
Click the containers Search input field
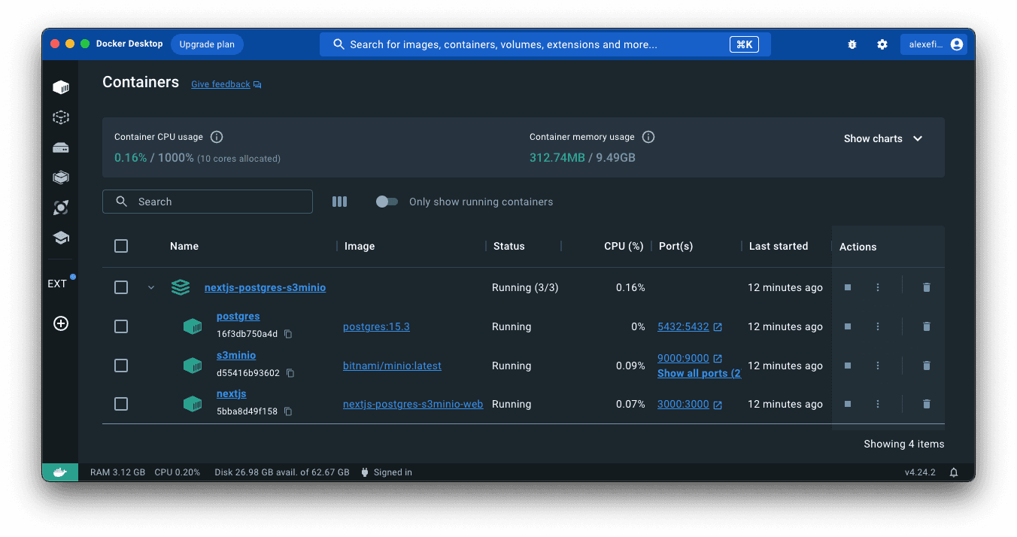coord(208,202)
